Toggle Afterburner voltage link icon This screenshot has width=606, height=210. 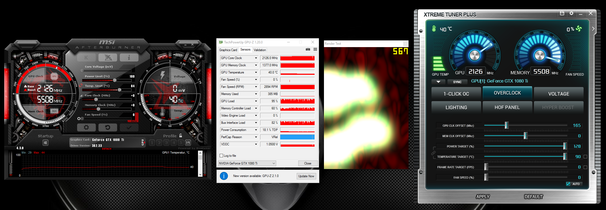81,86
